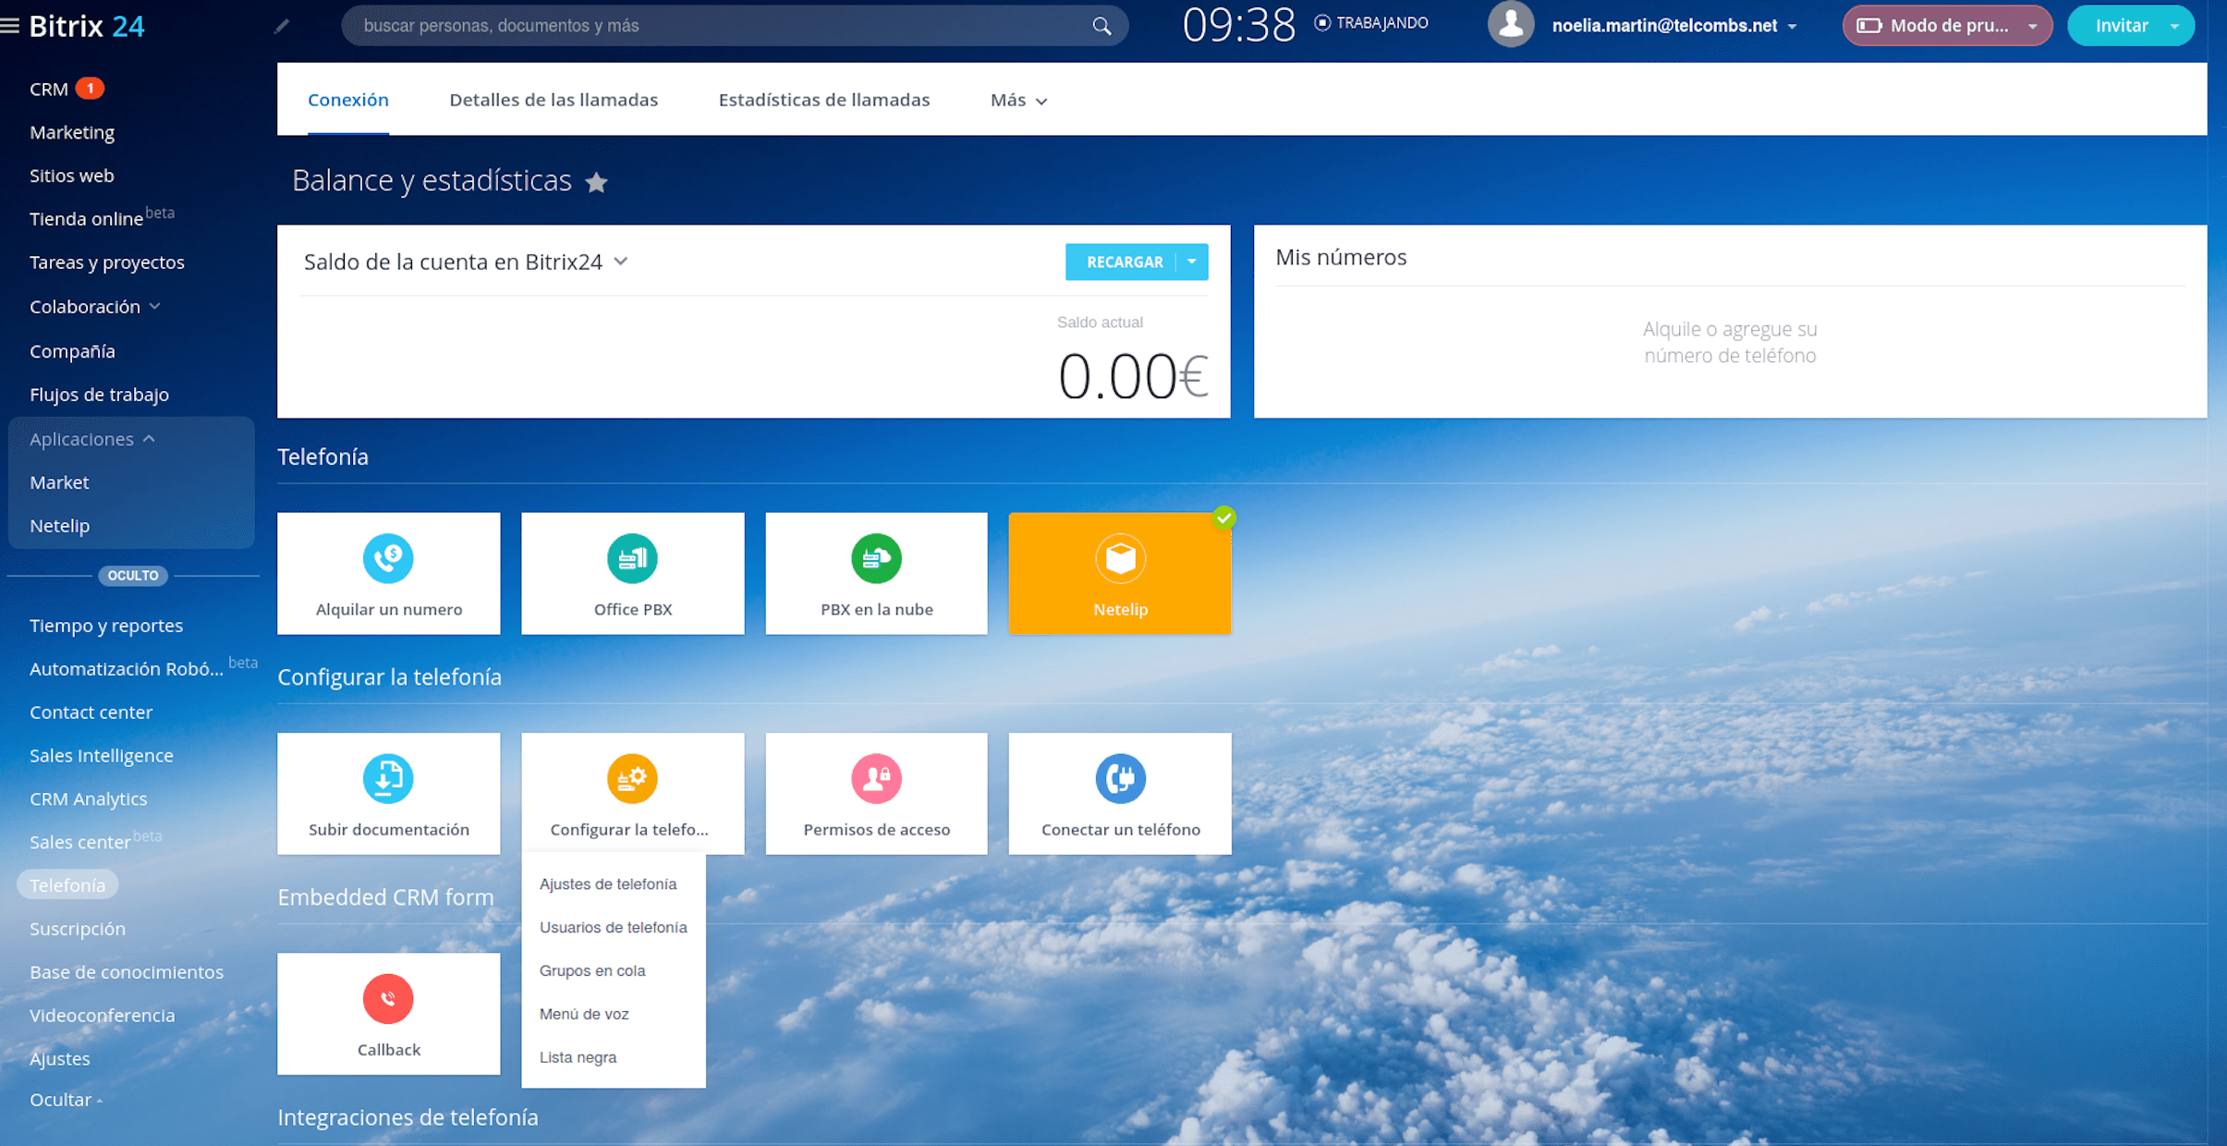Open Tiempo y reportes in the sidebar

tap(106, 626)
